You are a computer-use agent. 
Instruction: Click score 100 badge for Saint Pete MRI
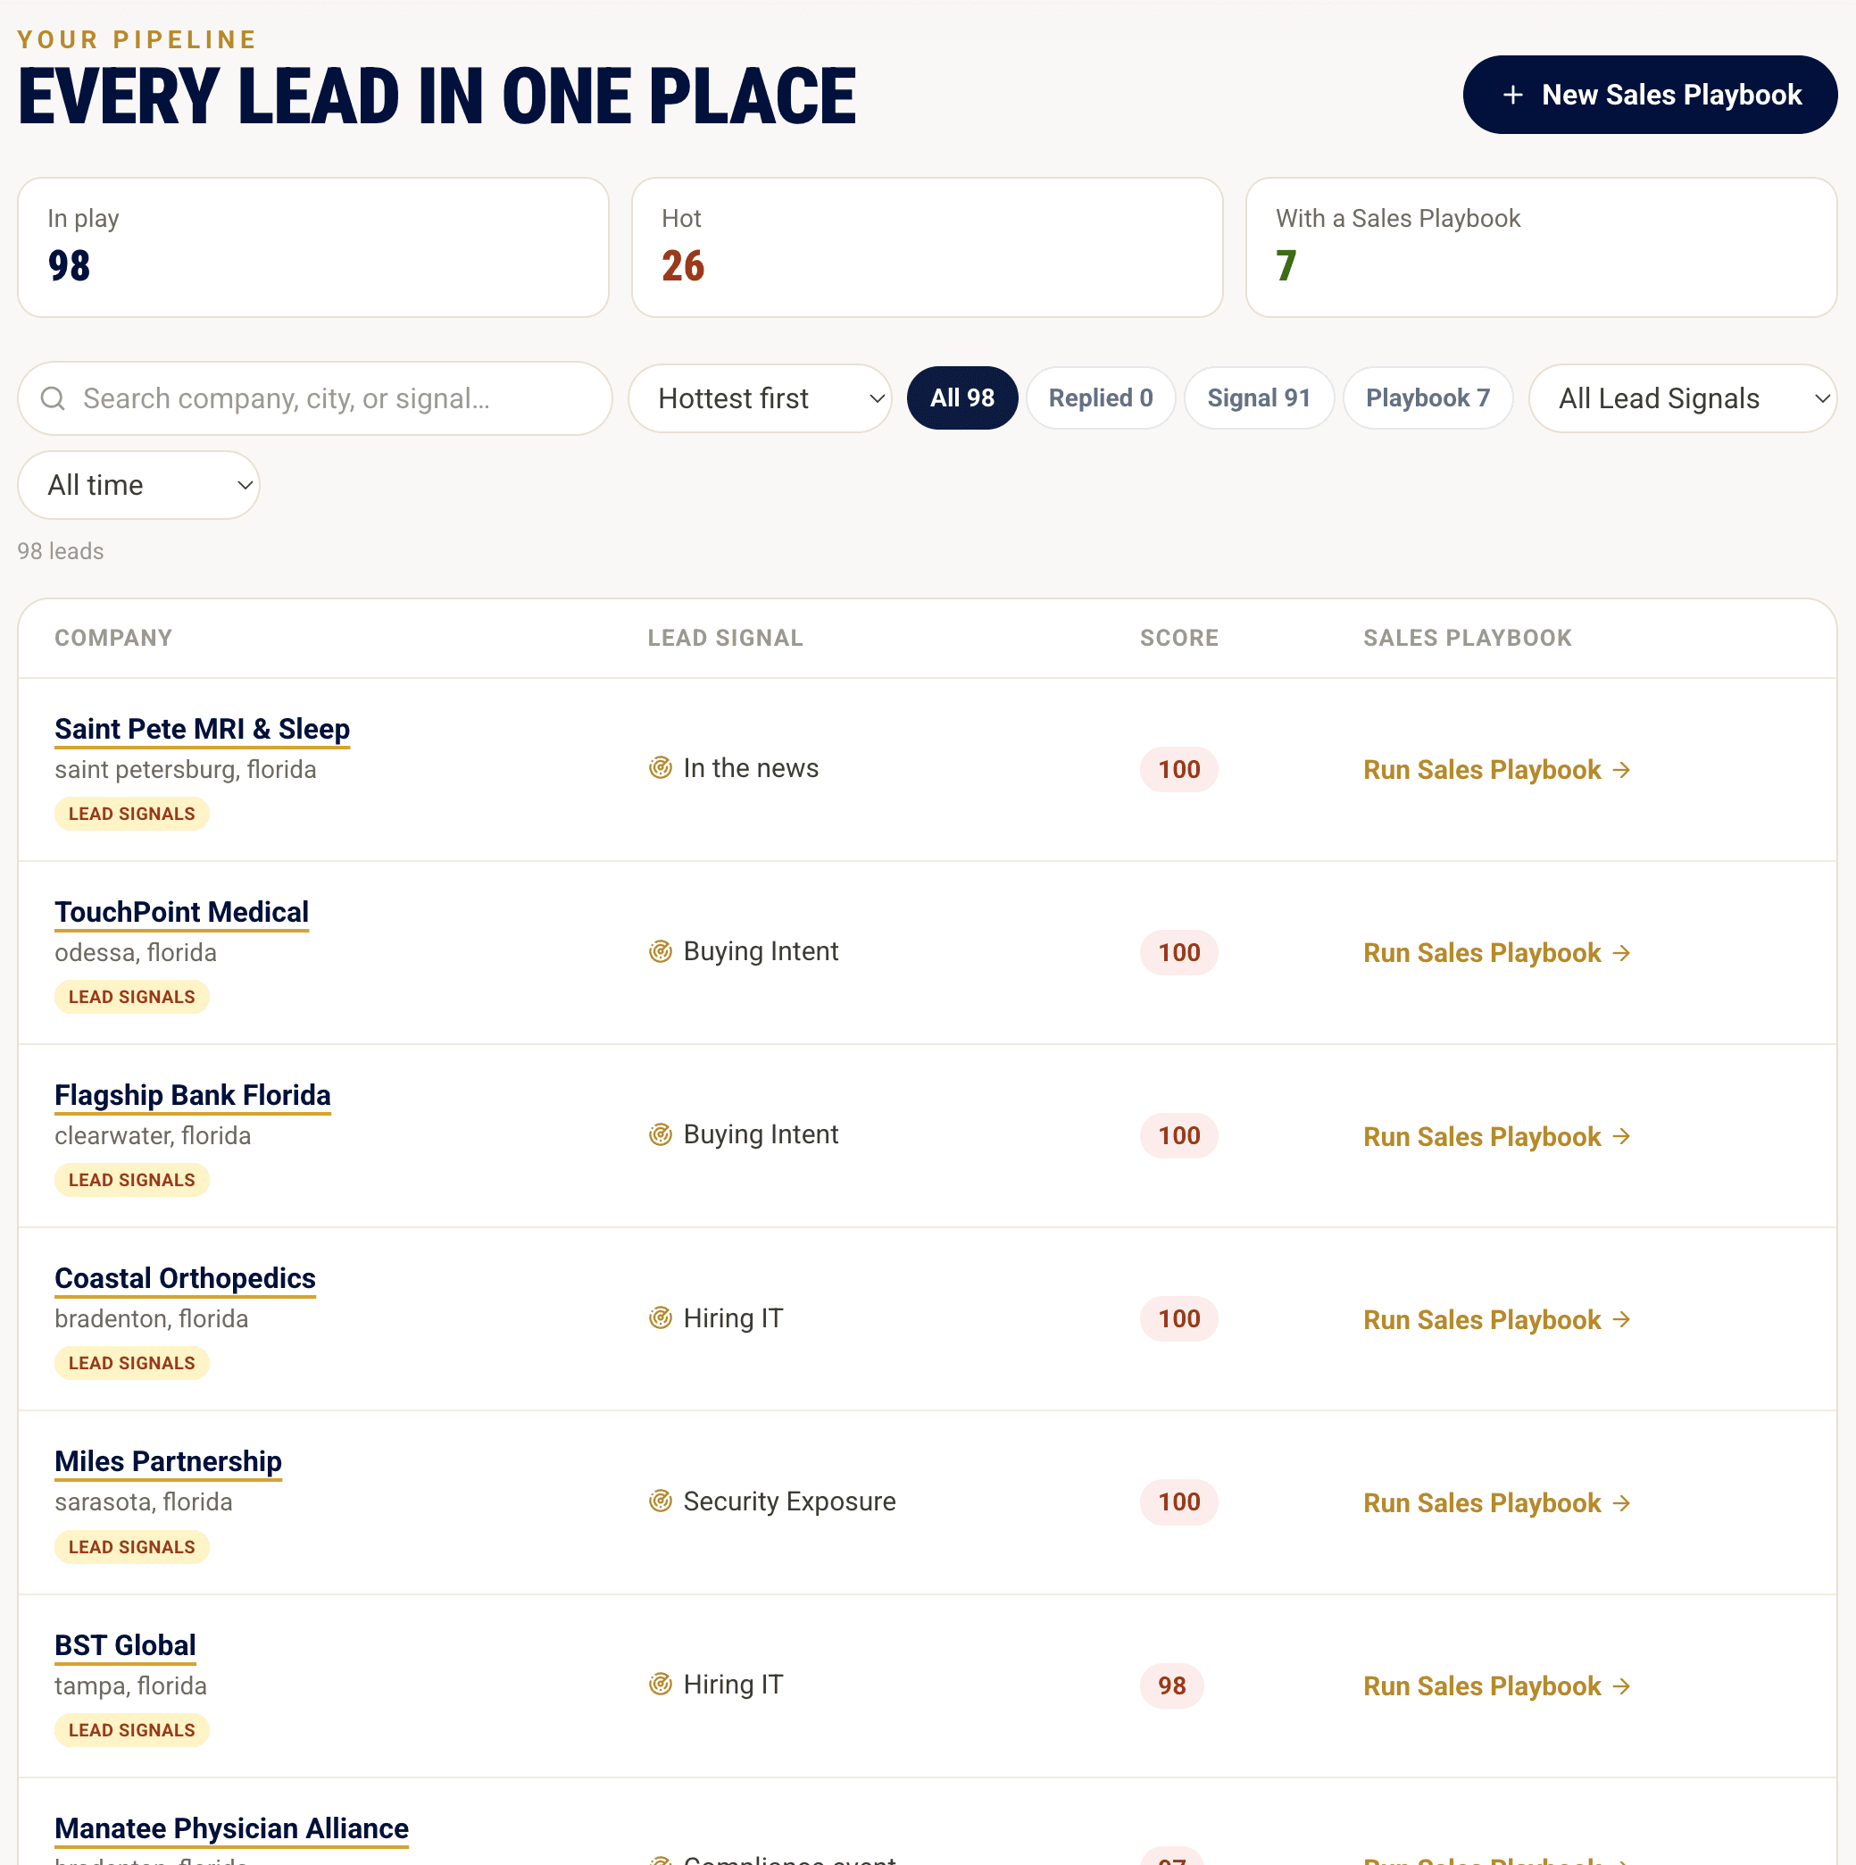tap(1178, 769)
